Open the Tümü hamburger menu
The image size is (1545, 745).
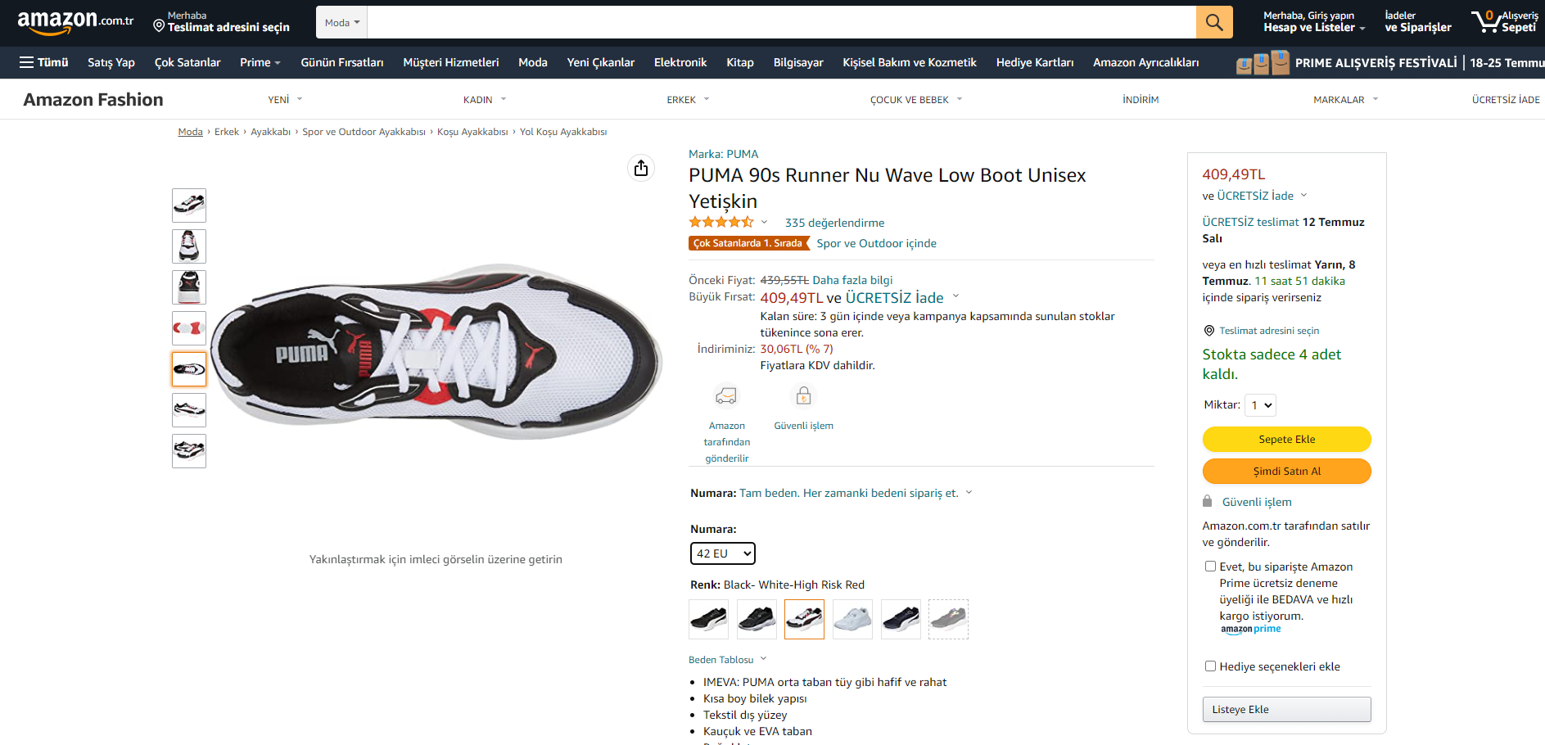coord(43,62)
